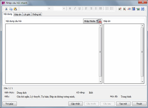The height and width of the screenshot is (108, 148).
Task: Insert a math formula via square root icon
Action: pyautogui.click(x=129, y=9)
